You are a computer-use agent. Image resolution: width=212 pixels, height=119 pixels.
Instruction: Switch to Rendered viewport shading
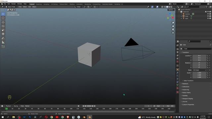171,7
